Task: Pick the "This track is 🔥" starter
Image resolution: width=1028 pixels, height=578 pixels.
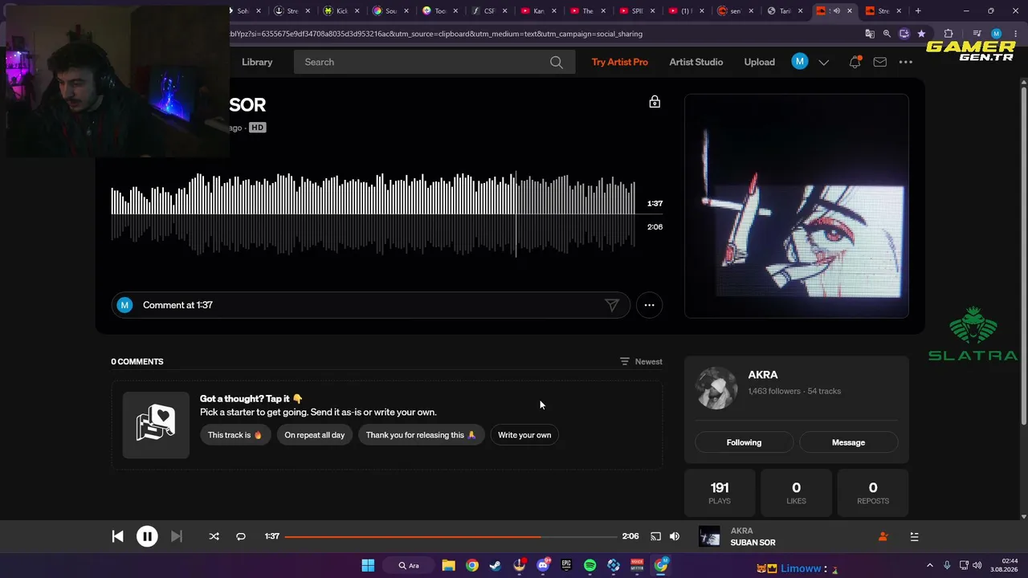Action: click(235, 435)
